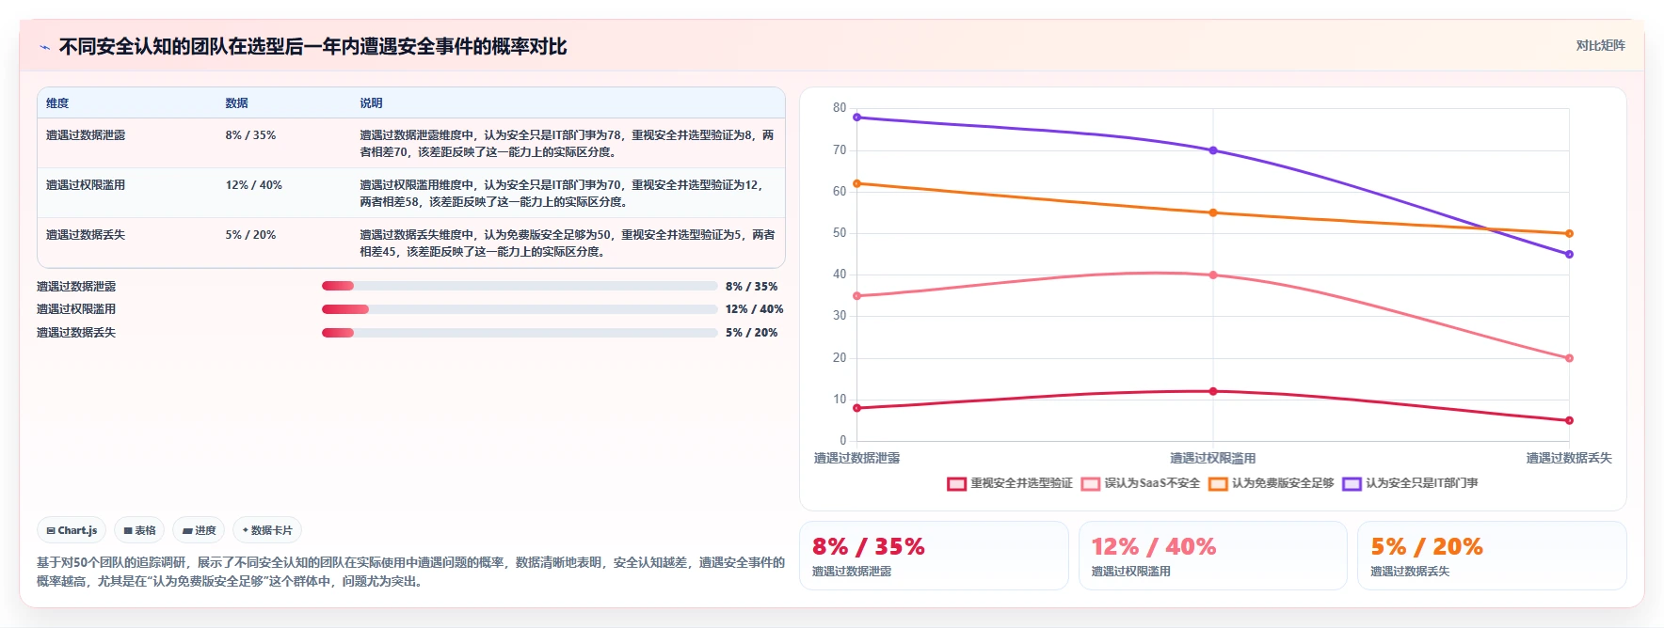Click the 遭遇过数据丢失 x-axis label
The image size is (1664, 628).
(x=1569, y=458)
